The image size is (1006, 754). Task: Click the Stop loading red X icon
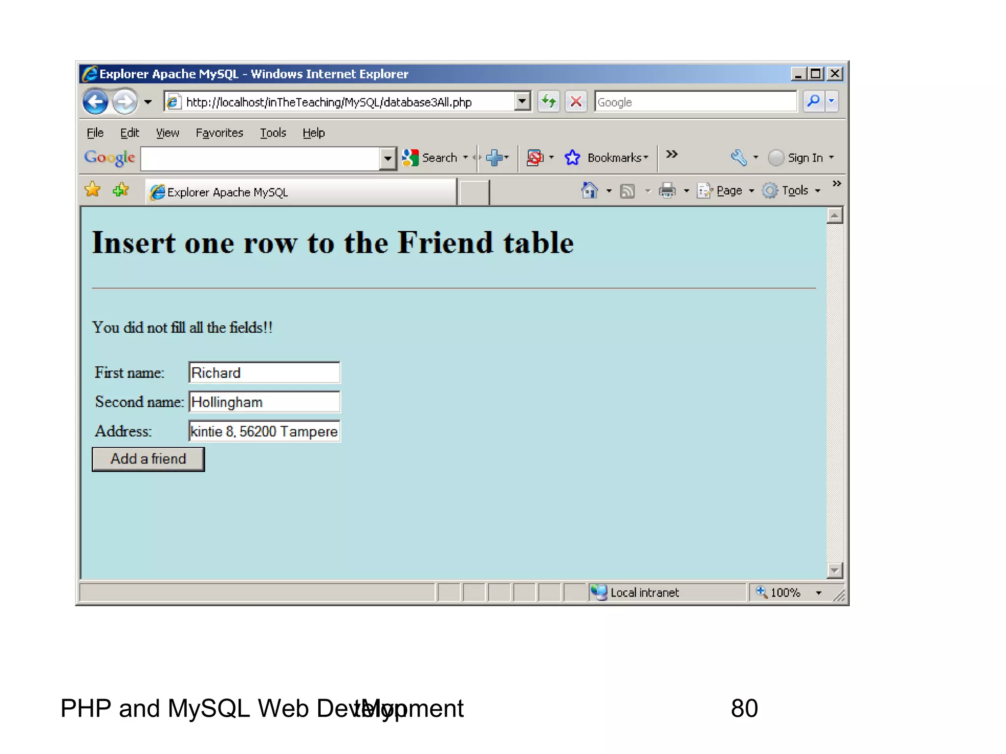click(x=576, y=102)
